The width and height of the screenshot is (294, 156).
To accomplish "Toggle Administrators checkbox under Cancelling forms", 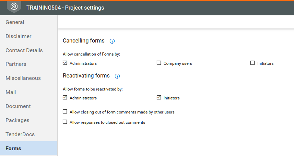I will click(65, 63).
